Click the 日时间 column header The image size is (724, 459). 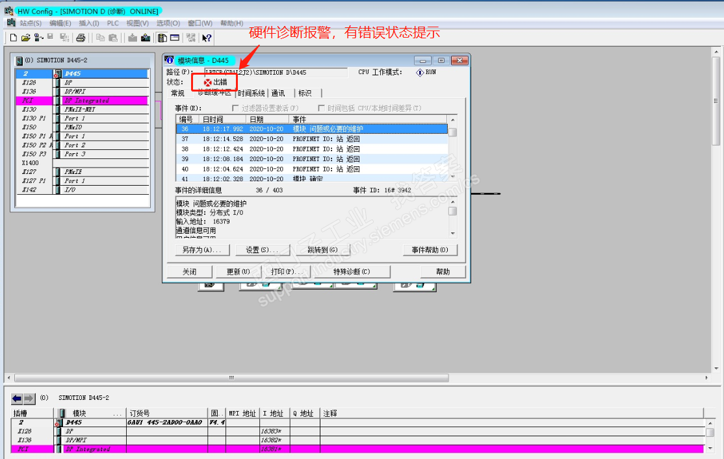point(222,119)
